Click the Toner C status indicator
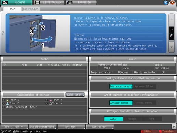 point(4,103)
